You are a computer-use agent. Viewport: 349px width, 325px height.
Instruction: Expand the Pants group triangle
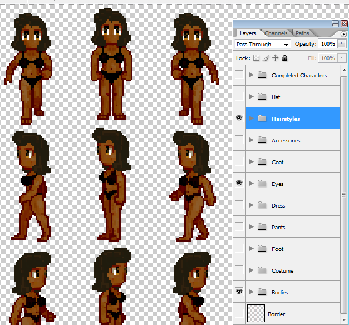tap(251, 226)
